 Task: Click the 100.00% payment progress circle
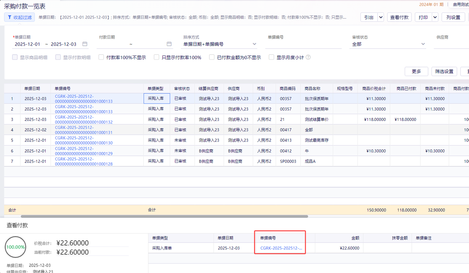tap(16, 247)
